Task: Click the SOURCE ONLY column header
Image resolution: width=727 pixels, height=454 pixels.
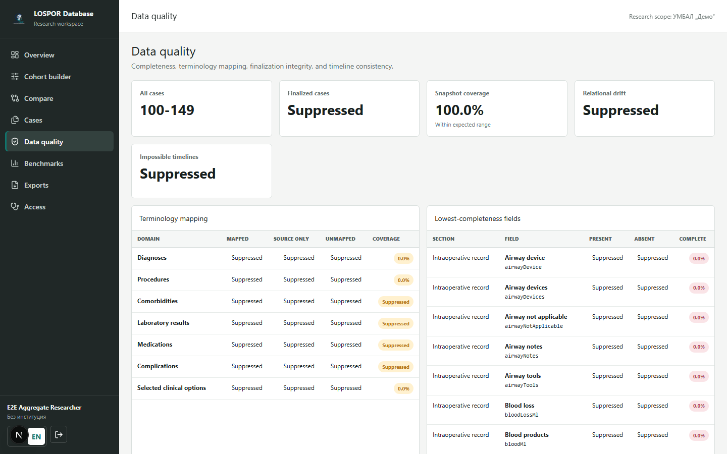Action: click(x=291, y=239)
